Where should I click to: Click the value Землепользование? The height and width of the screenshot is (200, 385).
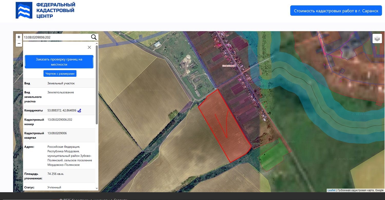[61, 92]
